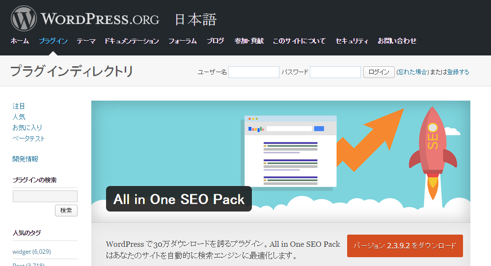View the お気に入り plugins list

pyautogui.click(x=27, y=128)
